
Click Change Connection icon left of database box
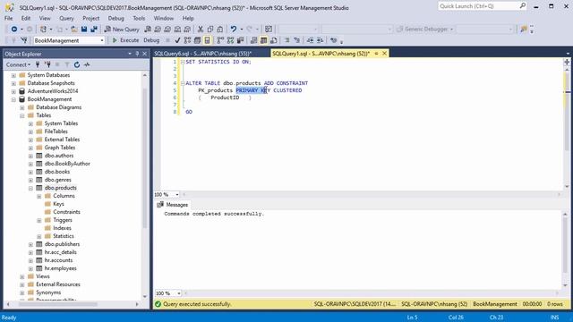pyautogui.click(x=24, y=40)
